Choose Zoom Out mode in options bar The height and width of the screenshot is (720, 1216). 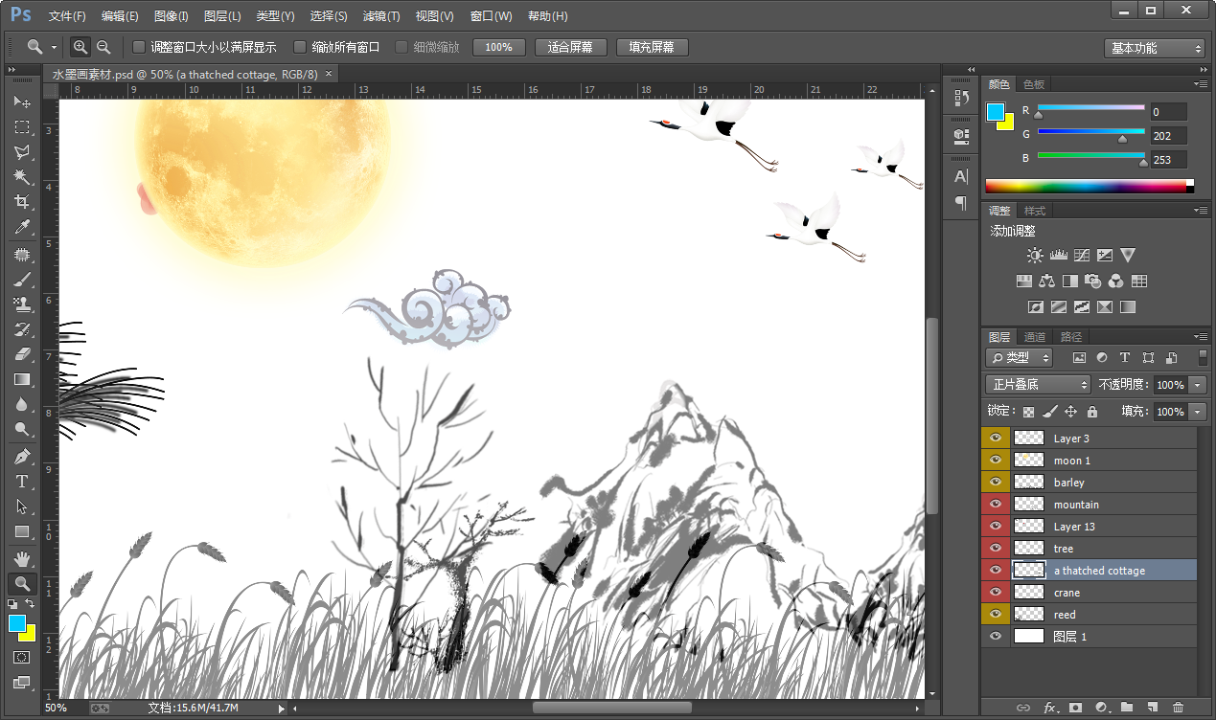click(x=103, y=47)
